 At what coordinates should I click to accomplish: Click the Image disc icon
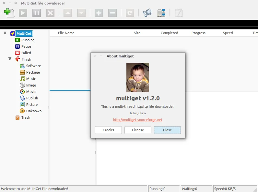tap(22, 85)
